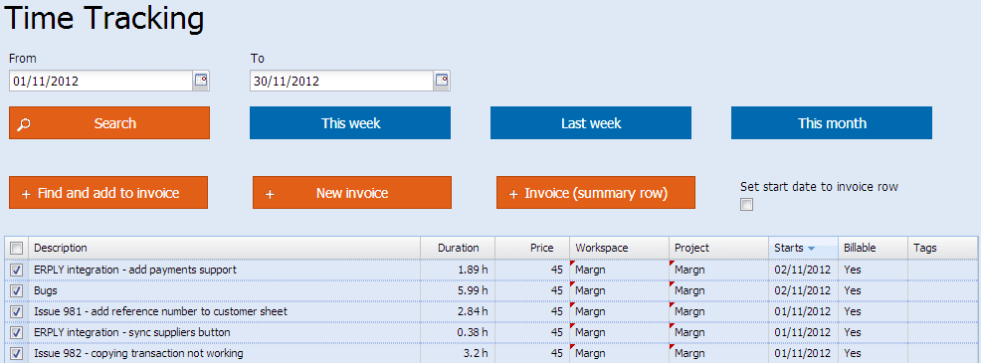Click Find and add to invoice
The height and width of the screenshot is (364, 981).
pyautogui.click(x=108, y=193)
